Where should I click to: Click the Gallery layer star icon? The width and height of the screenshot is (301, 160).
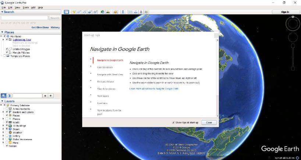[x=10, y=136]
